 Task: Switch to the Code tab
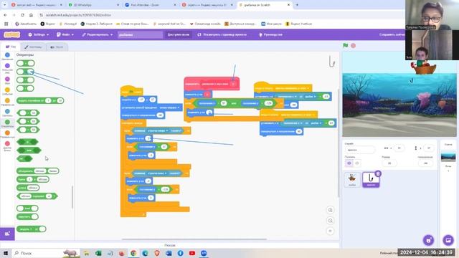coord(11,47)
